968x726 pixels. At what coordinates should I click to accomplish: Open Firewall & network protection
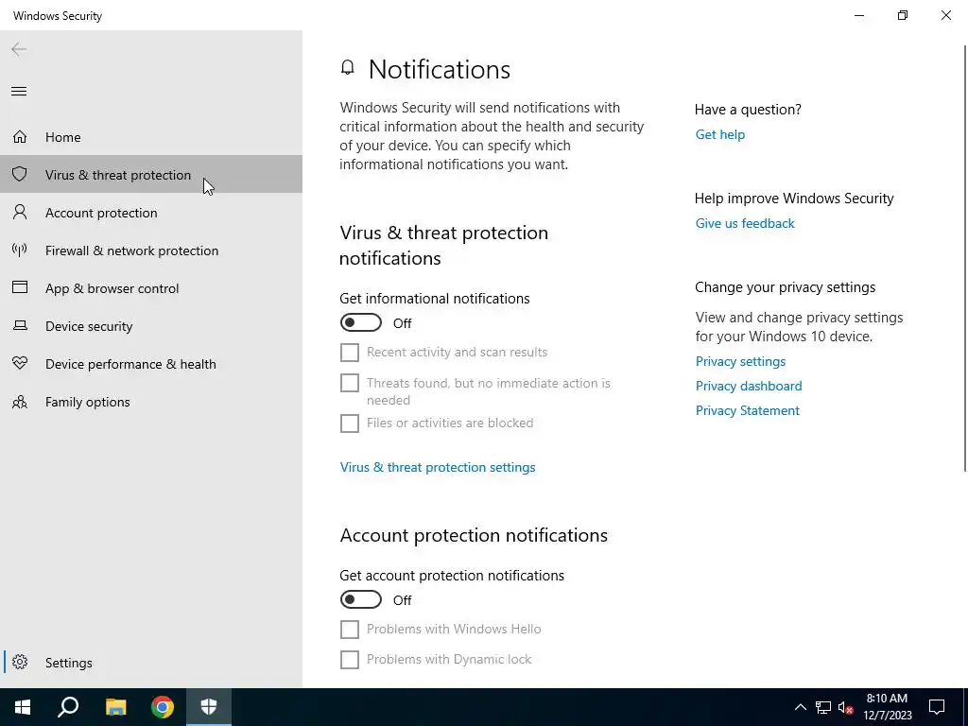151,250
